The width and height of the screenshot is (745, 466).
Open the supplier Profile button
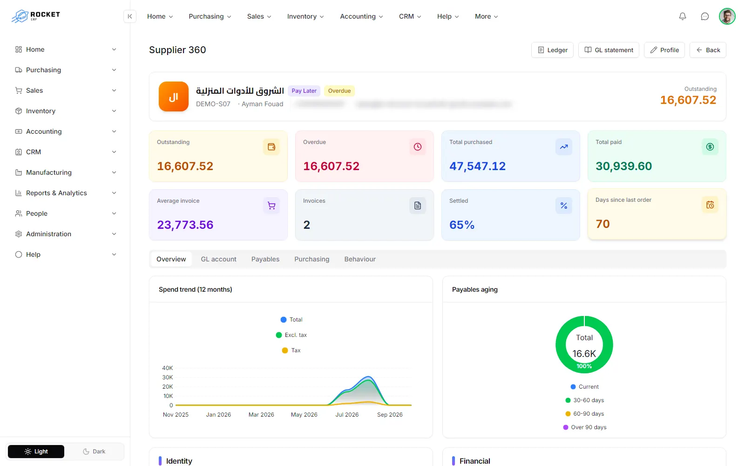[664, 50]
